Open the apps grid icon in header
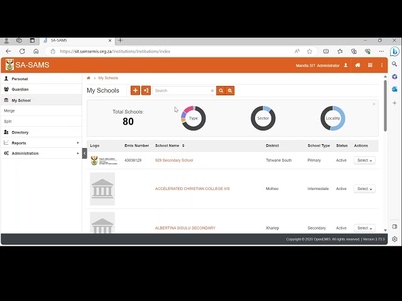This screenshot has width=402, height=301. 370,65
